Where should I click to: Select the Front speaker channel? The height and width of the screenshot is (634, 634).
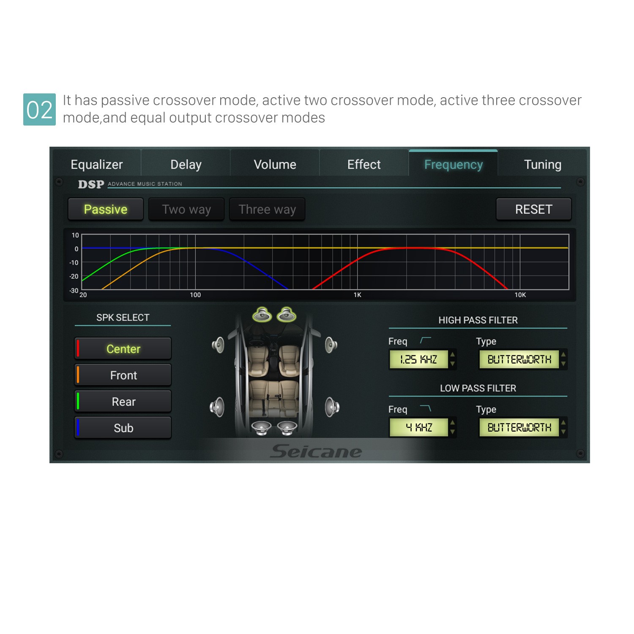(123, 375)
